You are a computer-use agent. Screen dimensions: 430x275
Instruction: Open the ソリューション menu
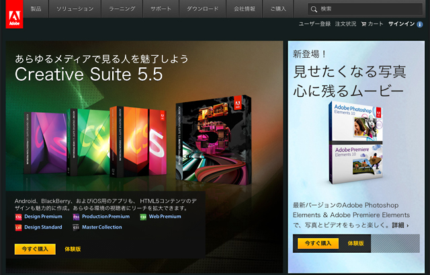[x=75, y=9]
